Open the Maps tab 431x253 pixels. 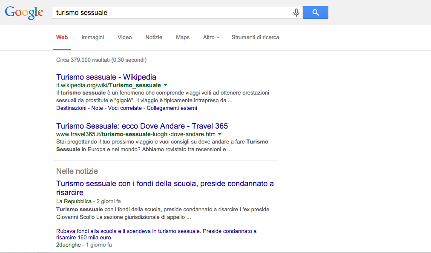183,37
